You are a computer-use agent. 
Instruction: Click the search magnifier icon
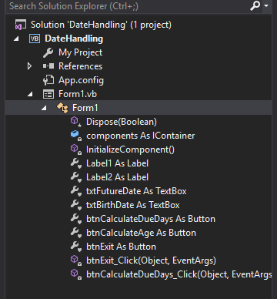(x=255, y=5)
